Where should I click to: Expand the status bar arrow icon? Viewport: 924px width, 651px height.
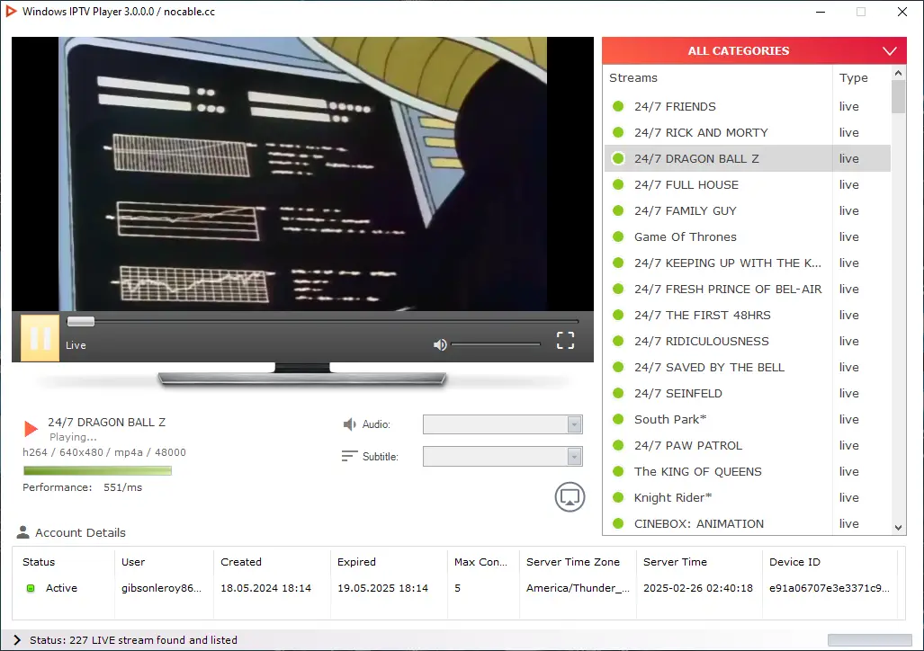pos(16,640)
